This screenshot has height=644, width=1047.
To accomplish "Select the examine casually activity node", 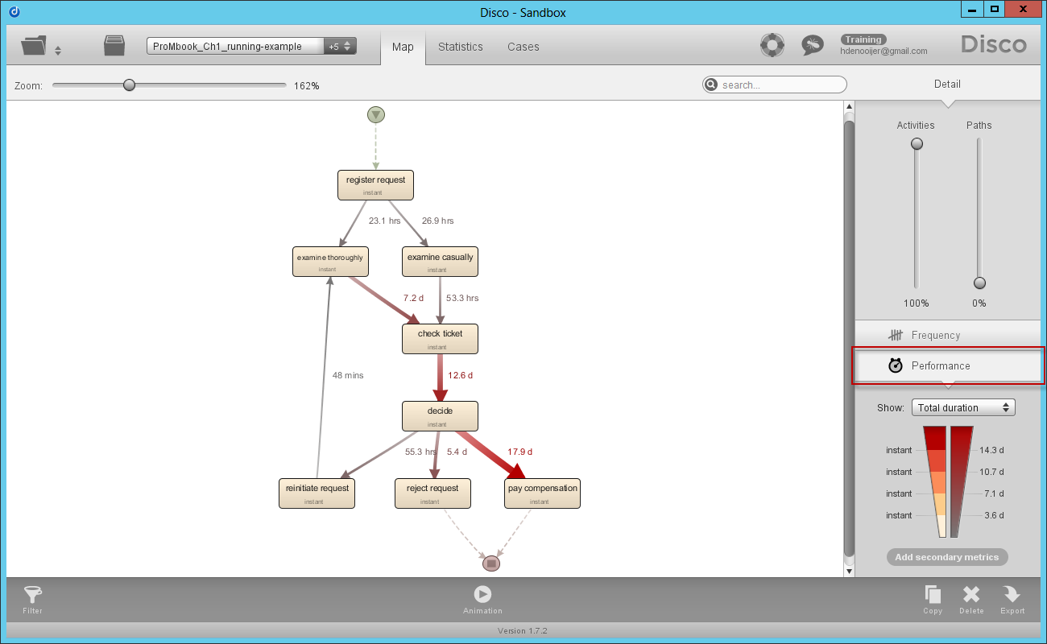I will pyautogui.click(x=440, y=262).
